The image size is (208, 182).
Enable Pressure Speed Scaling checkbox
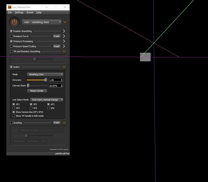point(11,46)
